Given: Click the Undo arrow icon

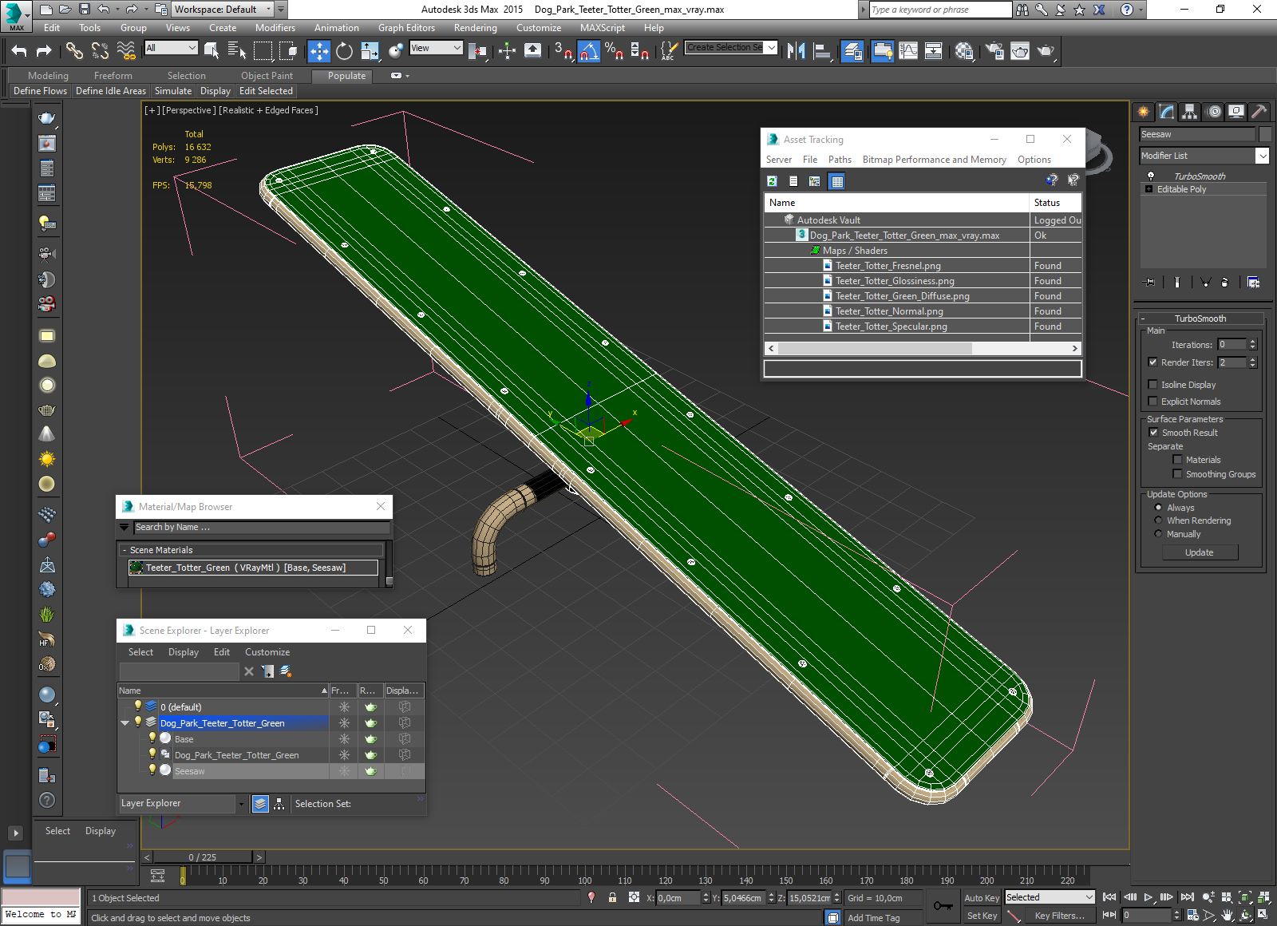Looking at the screenshot, I should pos(19,51).
